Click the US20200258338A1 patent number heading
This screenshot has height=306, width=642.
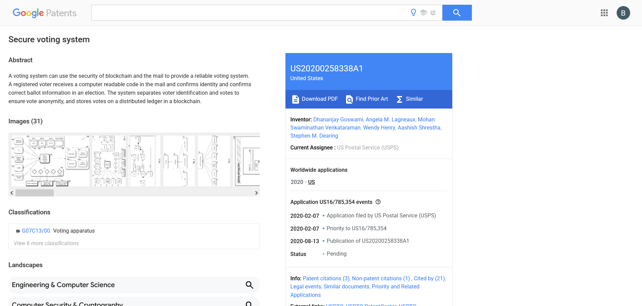(327, 68)
